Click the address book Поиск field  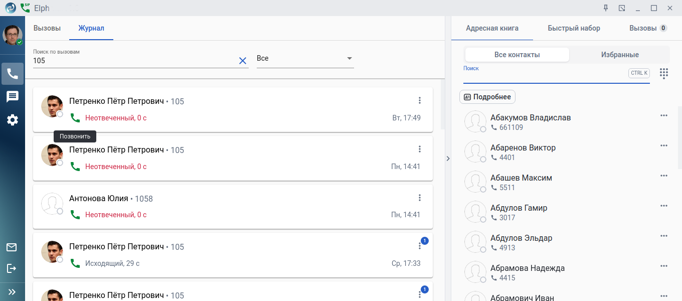pyautogui.click(x=544, y=76)
